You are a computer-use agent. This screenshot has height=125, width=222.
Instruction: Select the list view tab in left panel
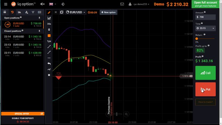pos(5,12)
